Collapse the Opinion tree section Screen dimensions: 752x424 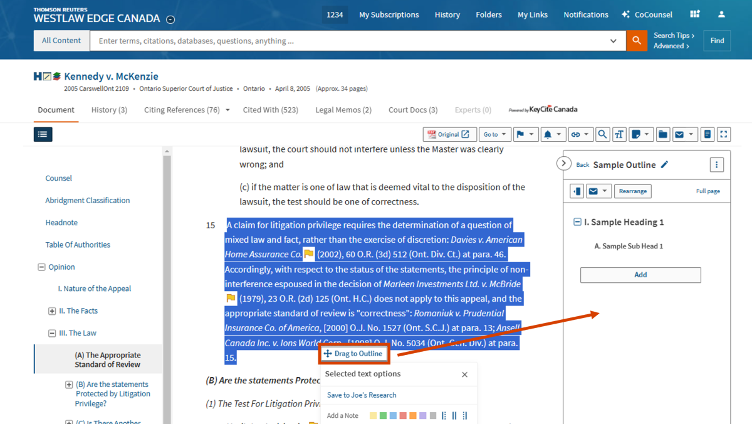pos(41,267)
